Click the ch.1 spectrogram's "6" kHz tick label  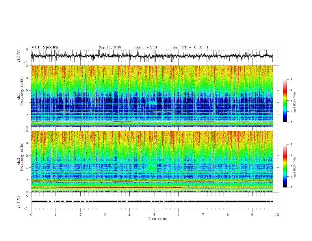(27, 90)
